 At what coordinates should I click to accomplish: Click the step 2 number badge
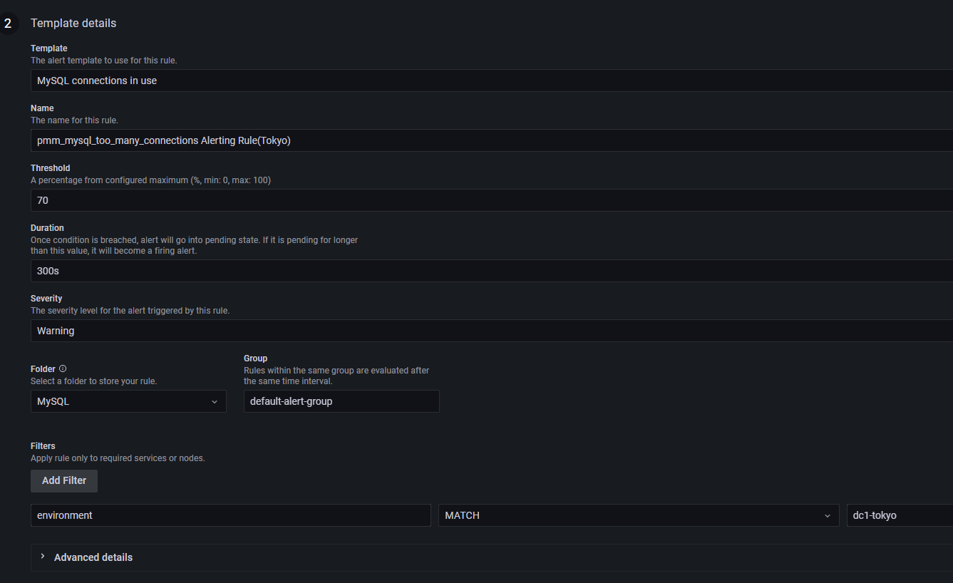8,24
